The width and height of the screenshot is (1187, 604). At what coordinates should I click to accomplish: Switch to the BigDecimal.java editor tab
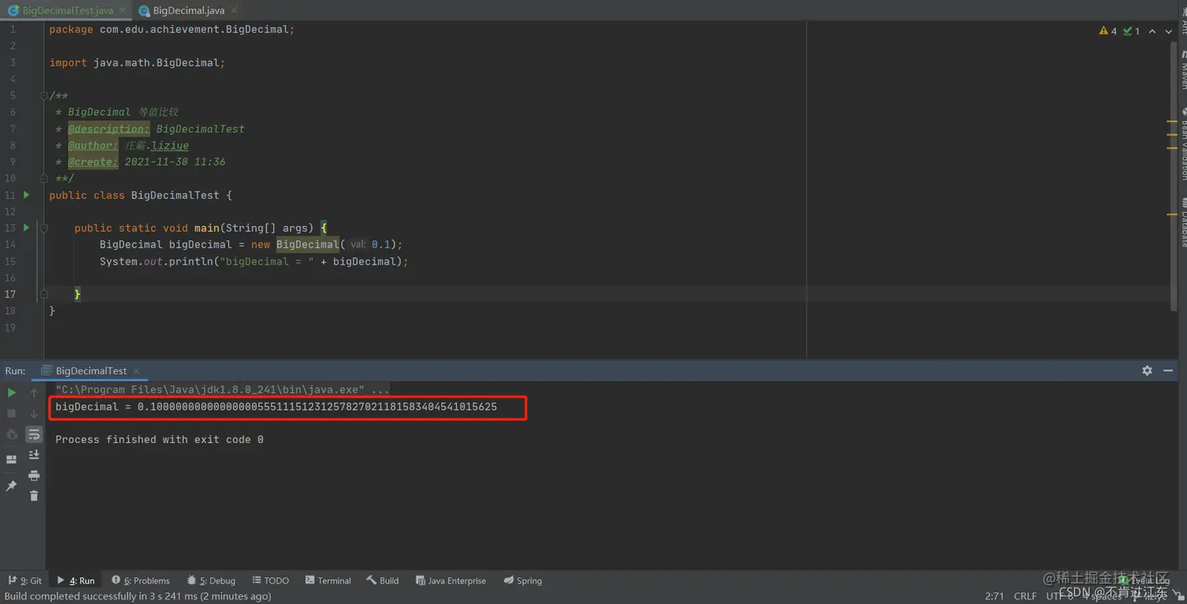pos(188,10)
